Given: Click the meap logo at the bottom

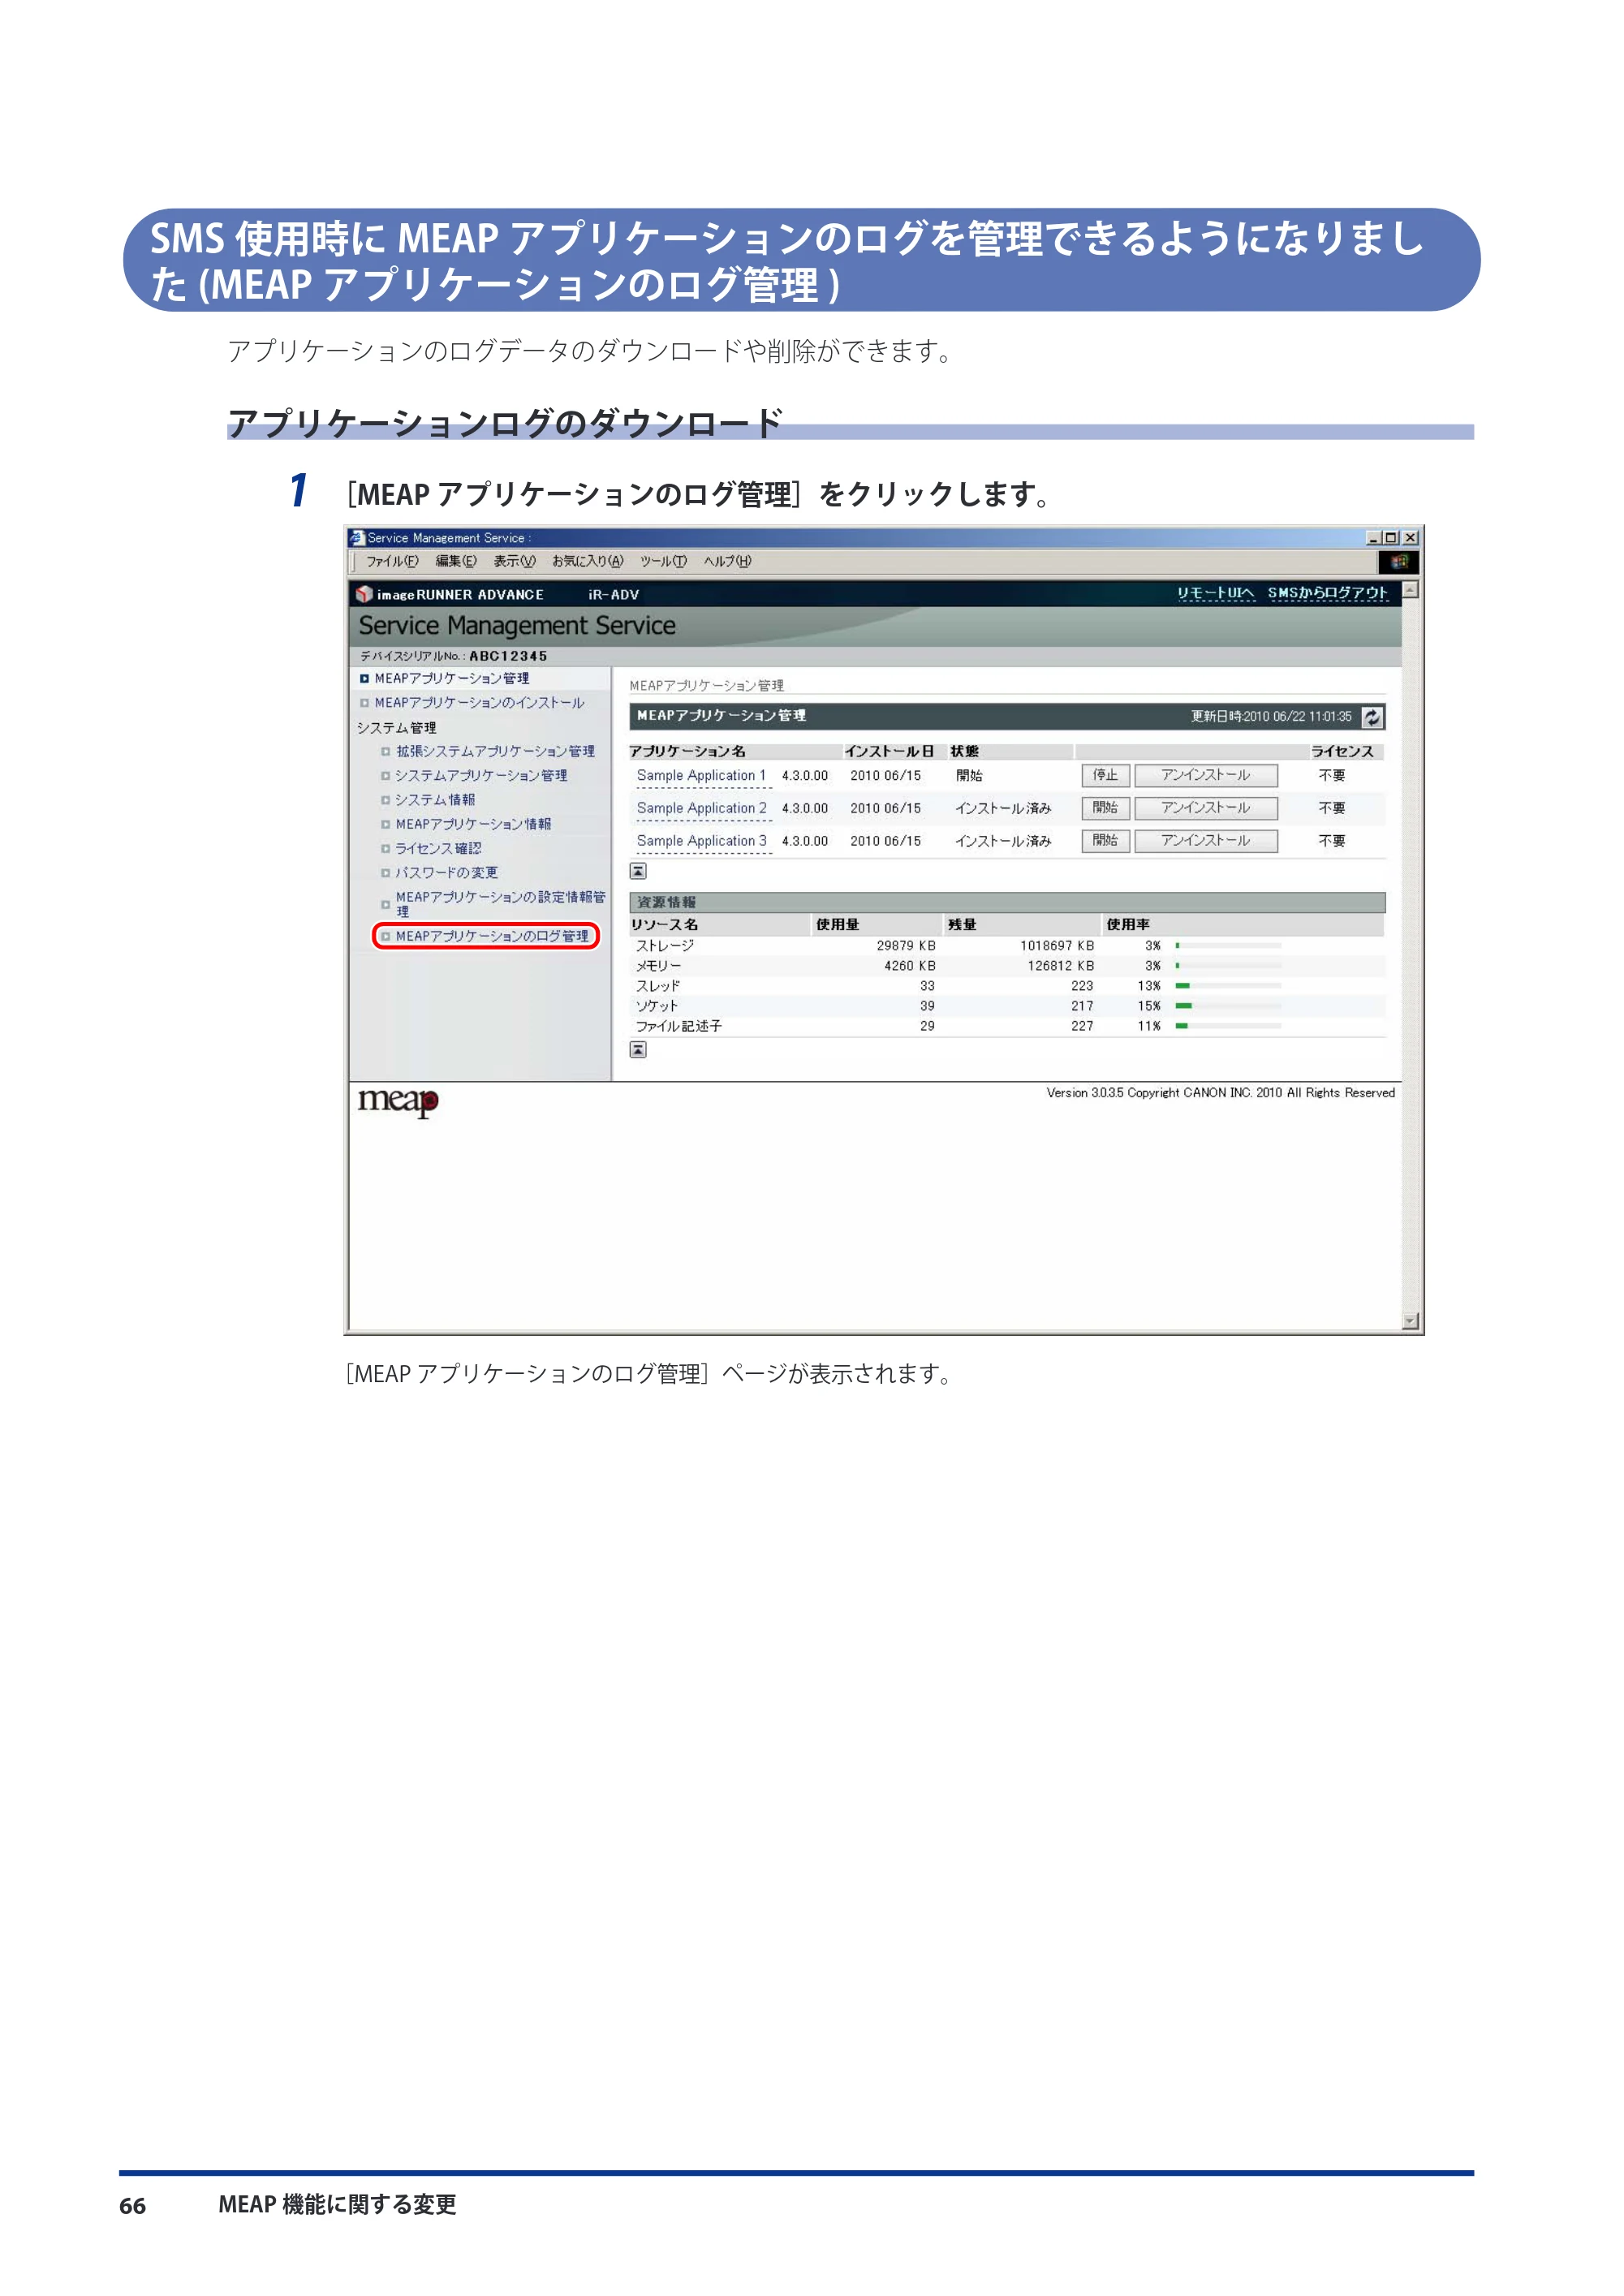Looking at the screenshot, I should [x=398, y=1101].
